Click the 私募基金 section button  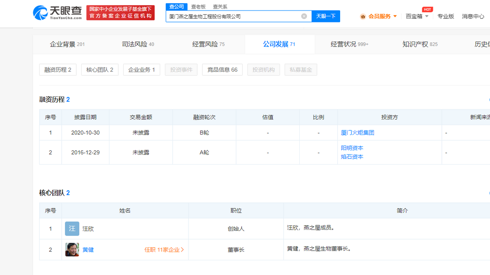301,70
